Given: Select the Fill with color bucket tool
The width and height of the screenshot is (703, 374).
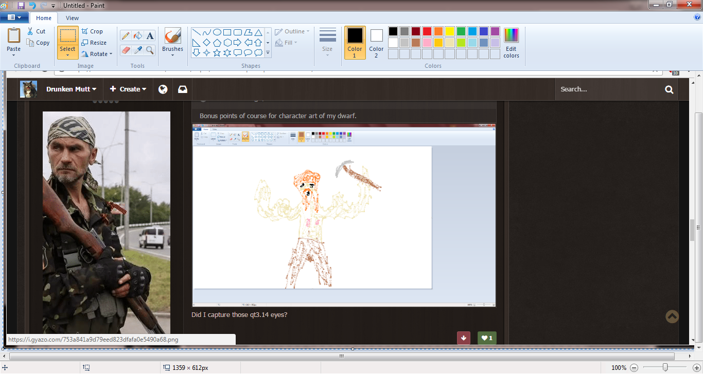Looking at the screenshot, I should click(x=137, y=36).
